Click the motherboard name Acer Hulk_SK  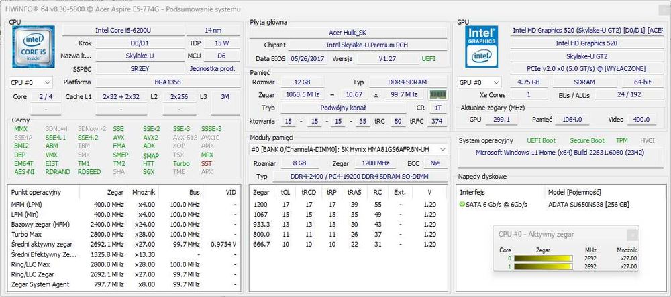coord(348,33)
